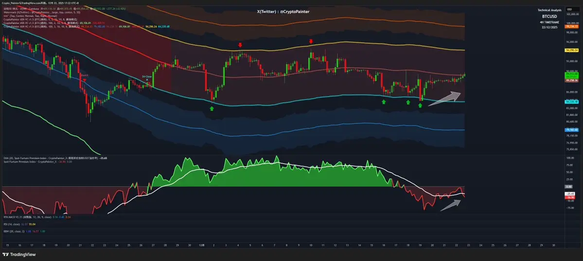
Task: Click the 102,000.00 tick on price axis
Action: coord(572,14)
